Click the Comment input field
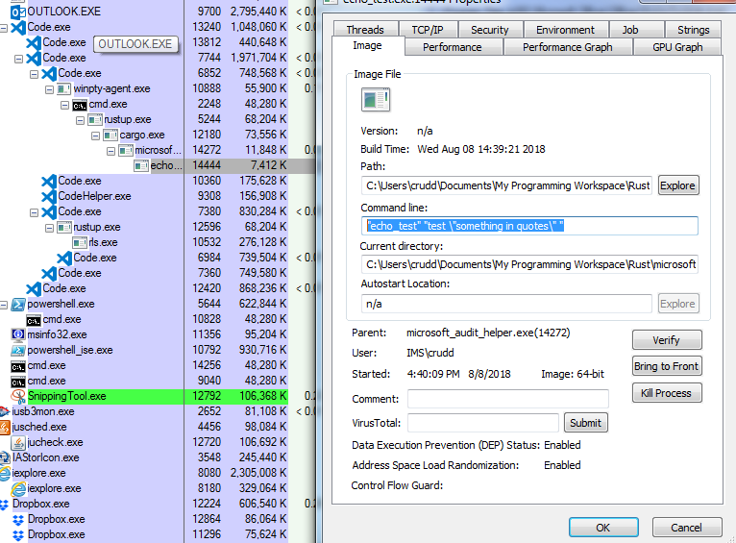Viewport: 736px width, 543px height. [x=508, y=399]
